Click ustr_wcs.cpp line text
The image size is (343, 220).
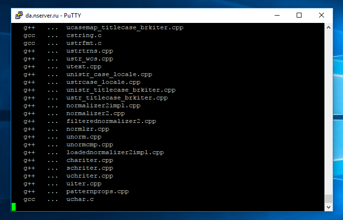pyautogui.click(x=90, y=59)
